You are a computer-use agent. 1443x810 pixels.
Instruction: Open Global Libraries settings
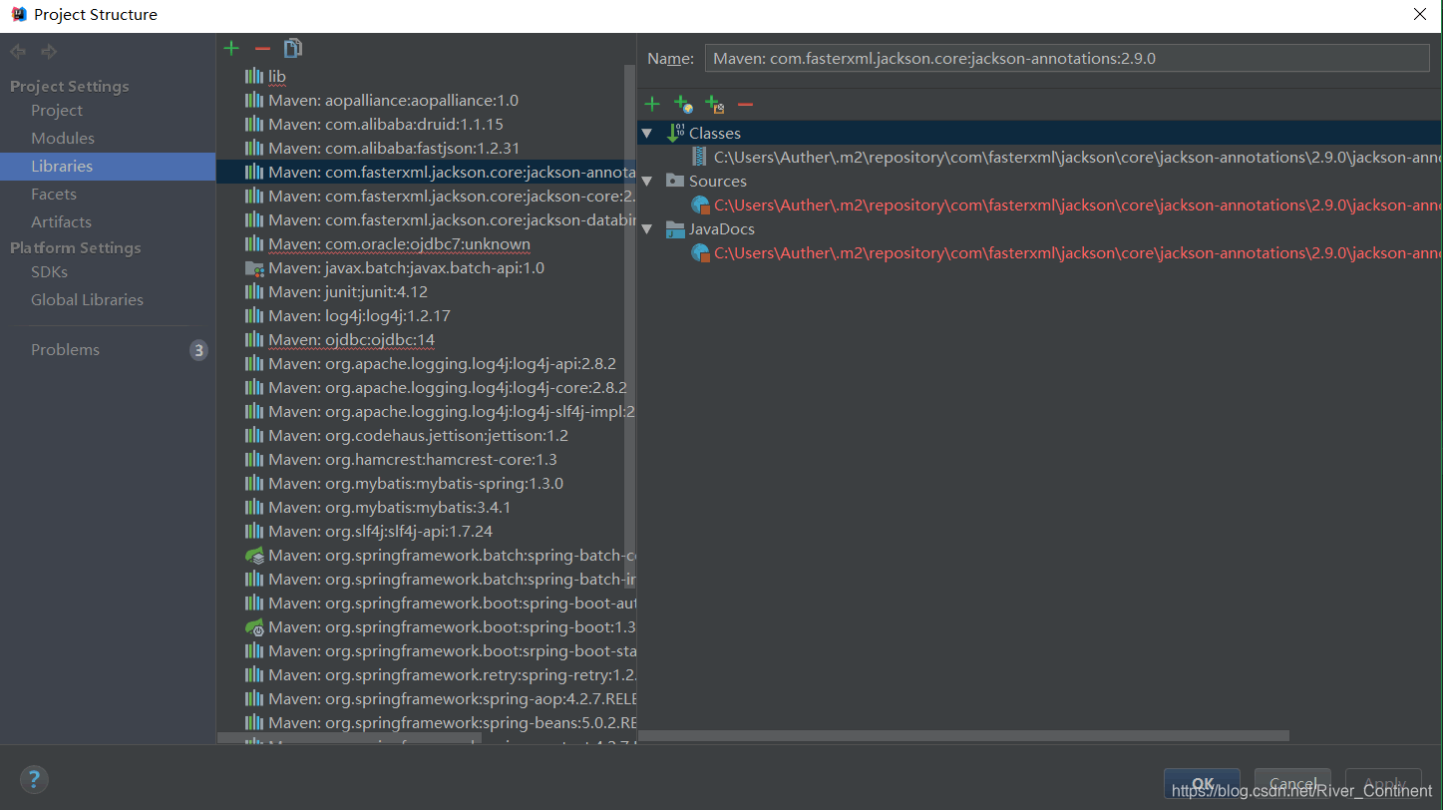pyautogui.click(x=87, y=299)
